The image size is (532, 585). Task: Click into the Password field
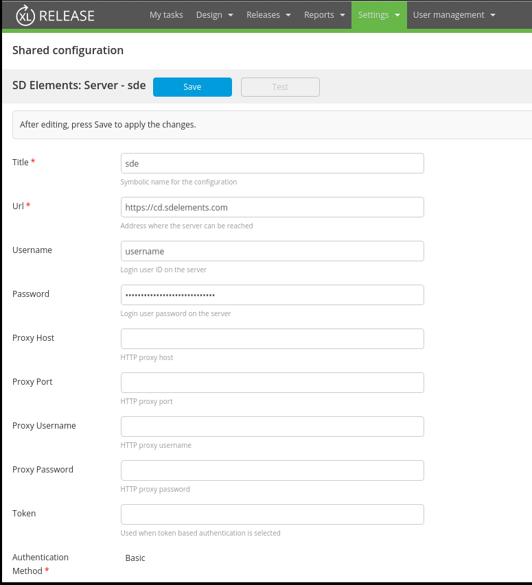(272, 295)
